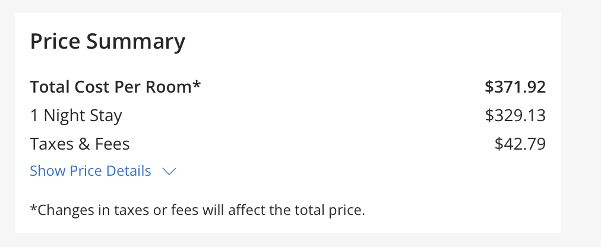The image size is (601, 247).
Task: Select the 1 Night Stay label
Action: click(x=76, y=116)
